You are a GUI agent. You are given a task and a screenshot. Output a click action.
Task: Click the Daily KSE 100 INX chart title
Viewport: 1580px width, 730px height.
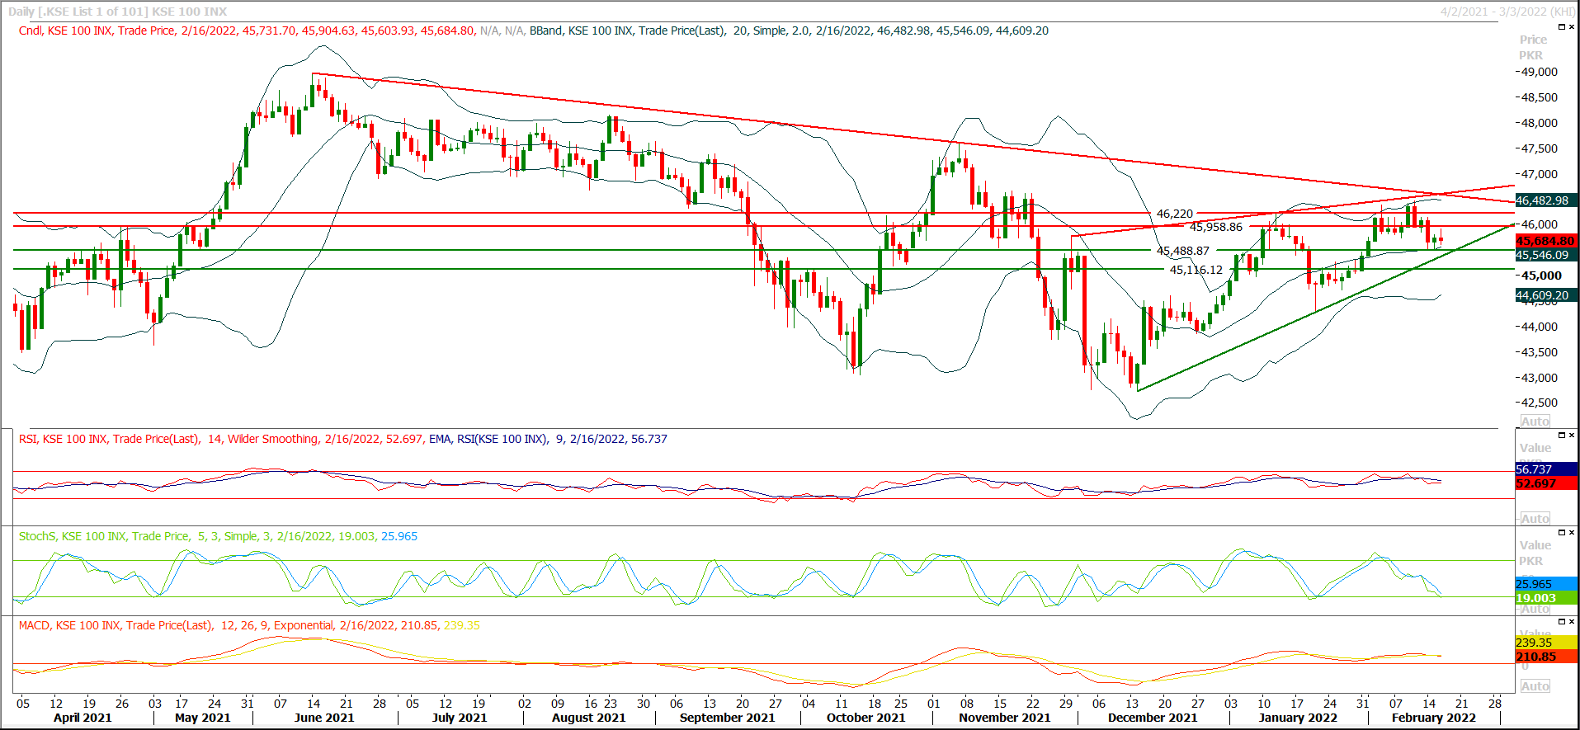click(117, 12)
